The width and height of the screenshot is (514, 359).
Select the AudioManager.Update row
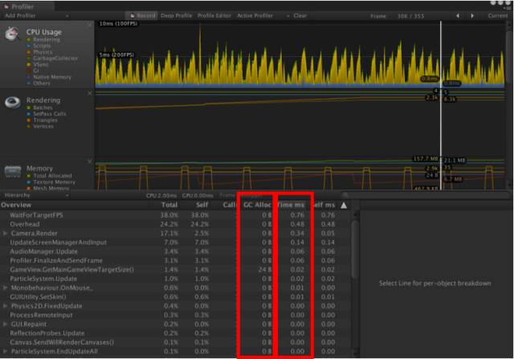[175, 251]
